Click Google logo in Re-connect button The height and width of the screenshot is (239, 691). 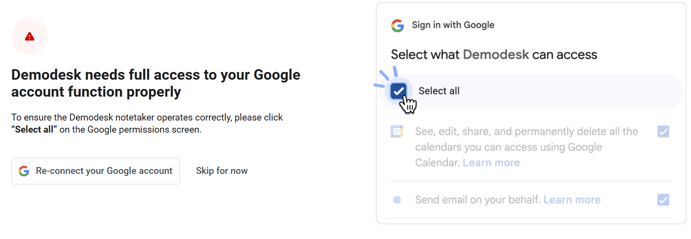pyautogui.click(x=24, y=171)
